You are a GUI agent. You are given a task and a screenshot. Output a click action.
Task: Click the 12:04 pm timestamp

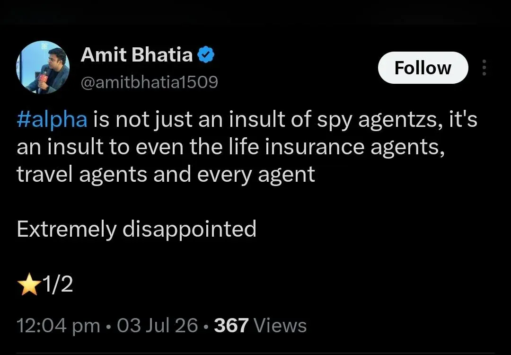coord(58,326)
